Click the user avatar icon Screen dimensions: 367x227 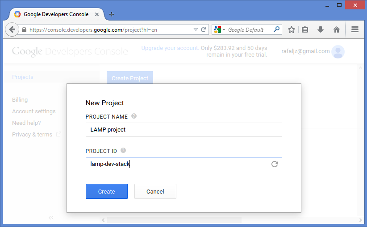tap(338, 52)
